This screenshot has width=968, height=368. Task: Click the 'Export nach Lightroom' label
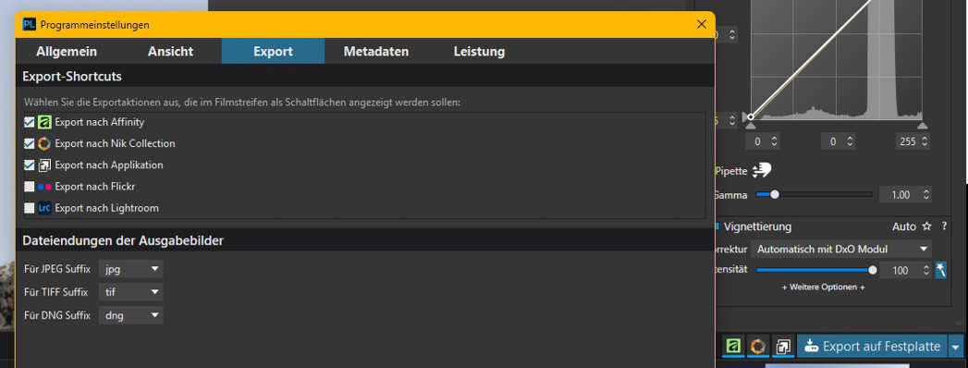[106, 208]
